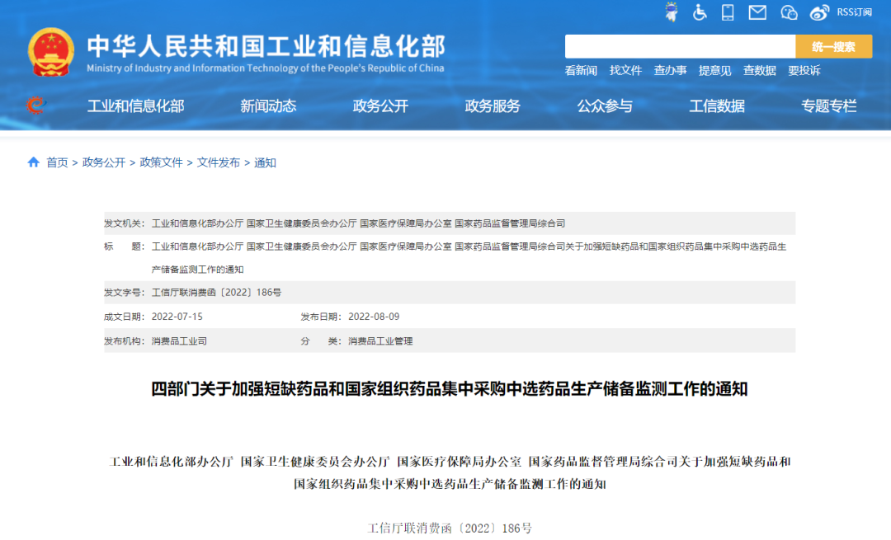Screen dimensions: 891x540
Task: Select the date 2022-07-15
Action: click(x=177, y=317)
